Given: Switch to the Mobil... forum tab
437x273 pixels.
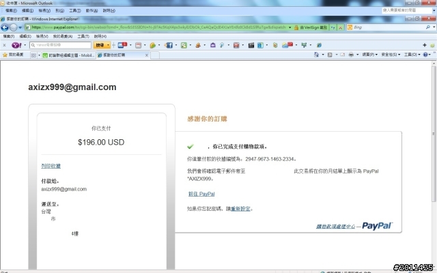Looking at the screenshot, I should click(x=68, y=55).
